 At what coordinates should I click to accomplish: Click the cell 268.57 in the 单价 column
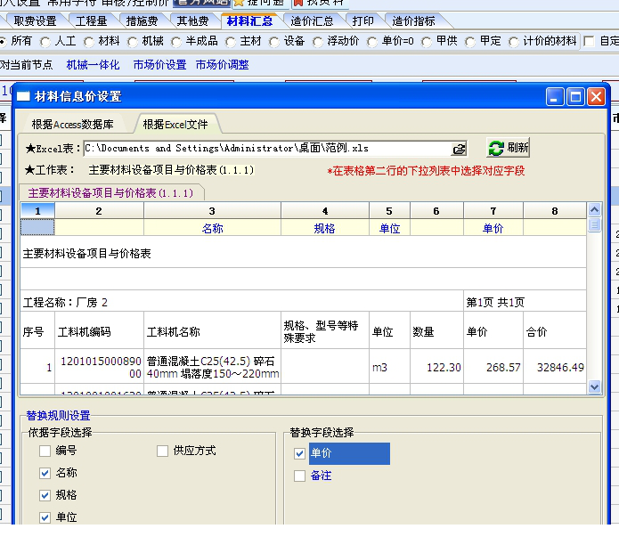click(493, 367)
